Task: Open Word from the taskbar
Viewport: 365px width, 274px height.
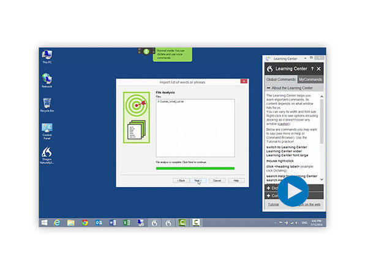Action: click(113, 223)
